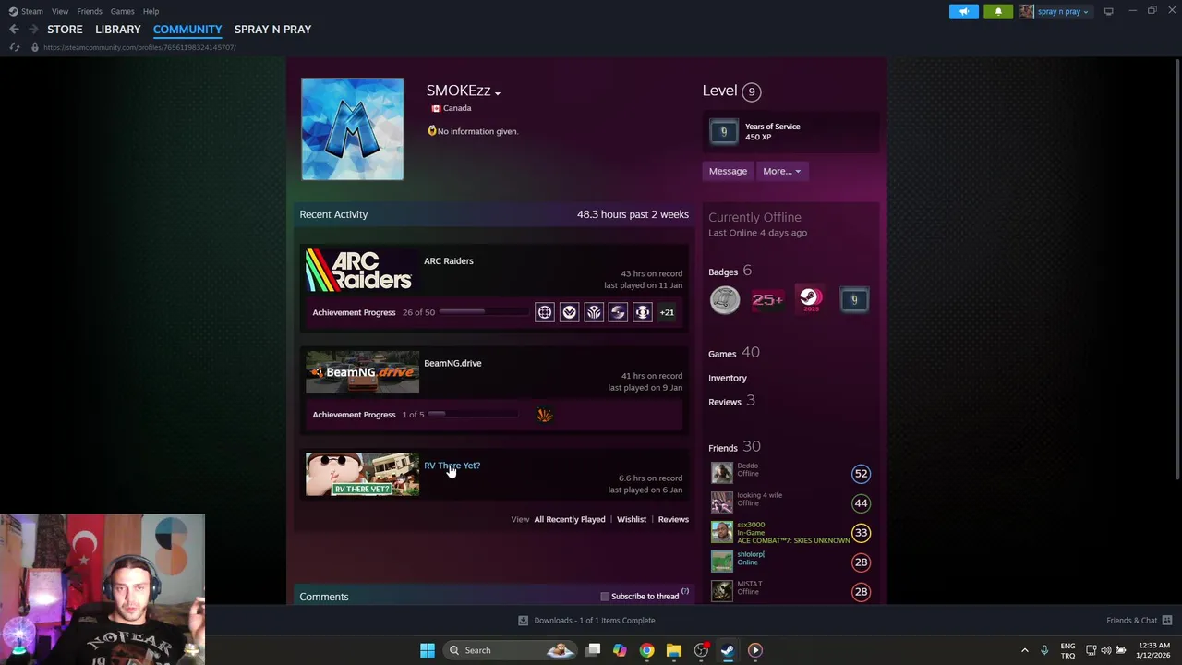Switch to the STORE tab
This screenshot has height=665, width=1182.
pos(65,30)
